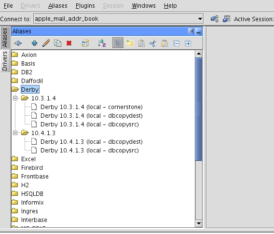Viewport: 274px width, 234px height.
Task: Click the Paste clipboard icon
Action: tap(164, 43)
